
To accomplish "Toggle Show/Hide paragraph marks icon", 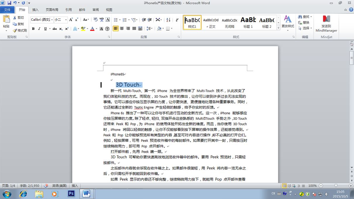I will (x=177, y=20).
